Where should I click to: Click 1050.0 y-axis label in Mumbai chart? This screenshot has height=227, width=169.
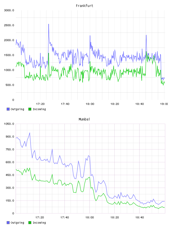[9, 124]
